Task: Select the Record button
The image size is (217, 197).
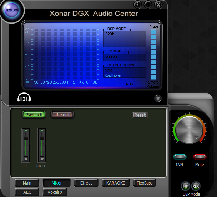Action: [62, 115]
